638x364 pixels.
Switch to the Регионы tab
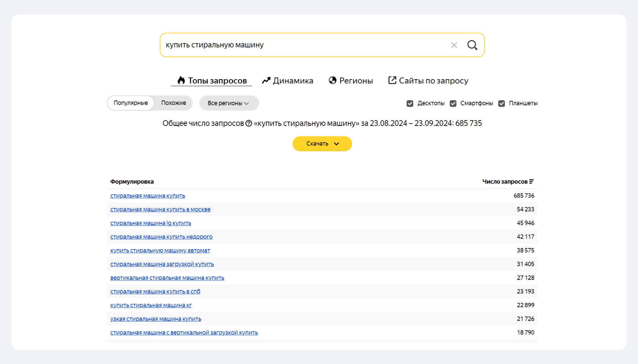point(356,81)
